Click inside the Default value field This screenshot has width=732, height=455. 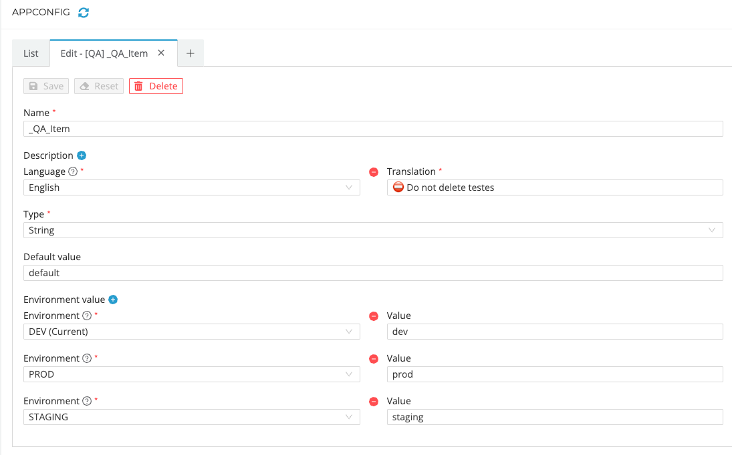pos(372,272)
